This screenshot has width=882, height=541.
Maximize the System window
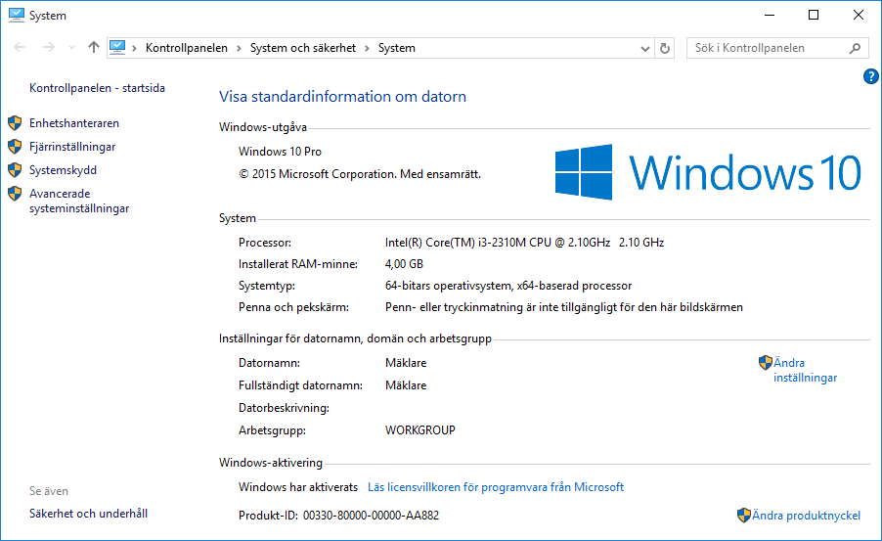point(814,16)
